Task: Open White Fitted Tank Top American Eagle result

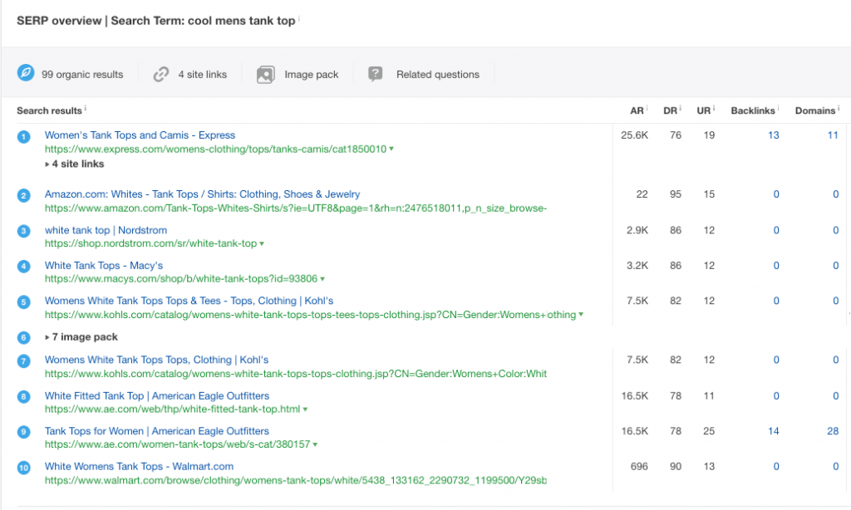Action: point(157,396)
